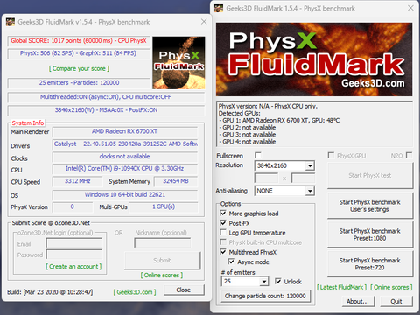Click the Create an account link
This screenshot has width=420, height=315.
tap(73, 266)
